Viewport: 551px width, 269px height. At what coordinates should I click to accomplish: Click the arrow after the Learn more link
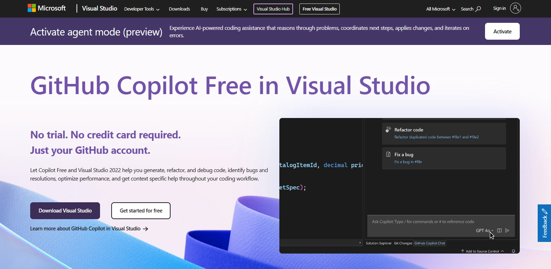(146, 229)
